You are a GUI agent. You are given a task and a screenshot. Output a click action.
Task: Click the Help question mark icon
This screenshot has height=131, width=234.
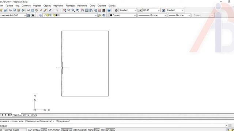(109, 10)
